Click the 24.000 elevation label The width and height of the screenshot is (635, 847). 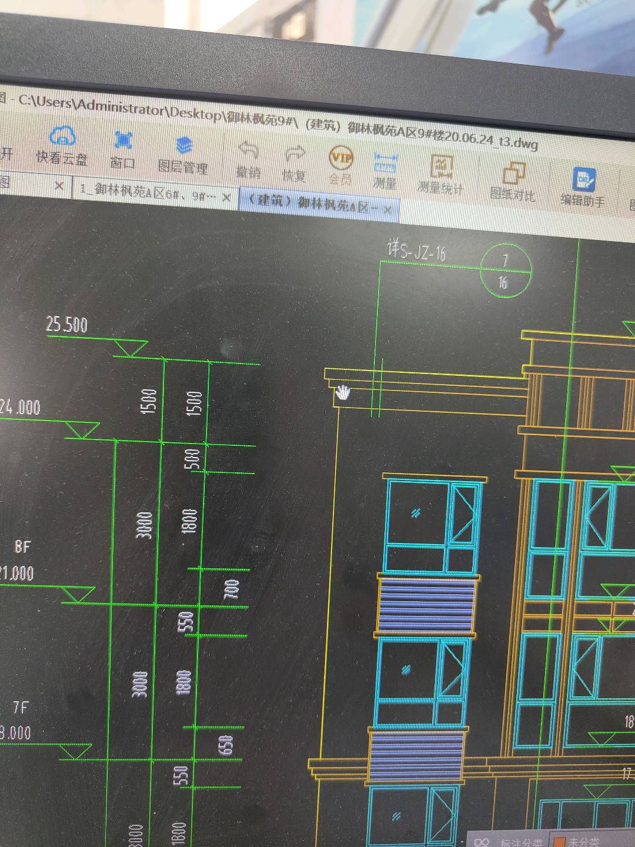pos(20,407)
